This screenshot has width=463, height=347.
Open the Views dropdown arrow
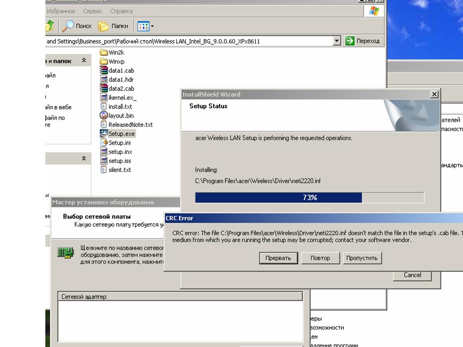pyautogui.click(x=152, y=26)
